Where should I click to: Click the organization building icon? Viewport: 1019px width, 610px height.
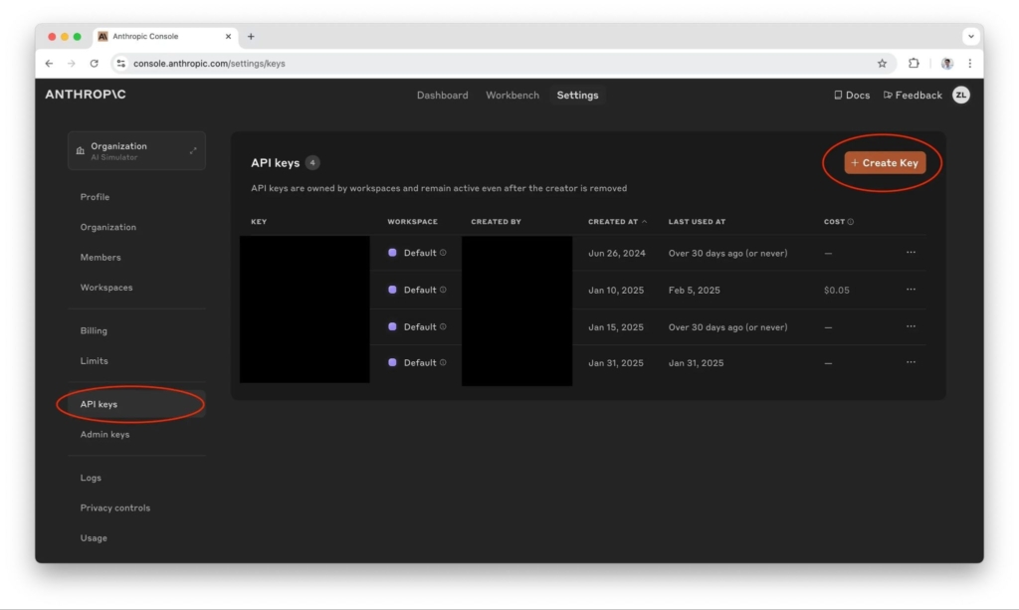[x=80, y=150]
